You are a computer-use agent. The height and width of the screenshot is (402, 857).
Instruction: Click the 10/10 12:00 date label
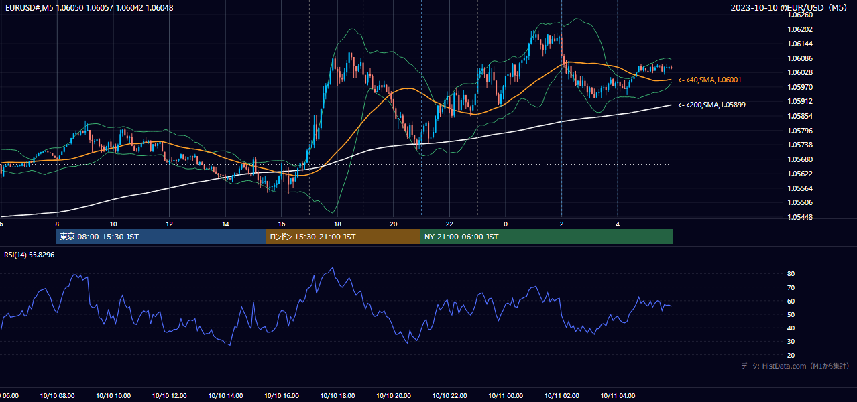(169, 396)
